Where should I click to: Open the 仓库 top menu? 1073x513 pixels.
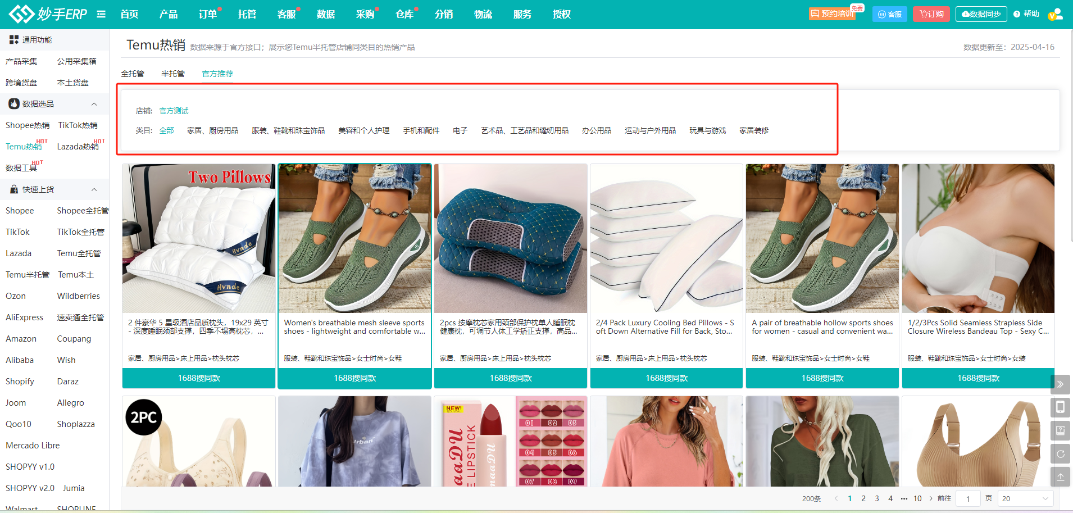pyautogui.click(x=404, y=14)
